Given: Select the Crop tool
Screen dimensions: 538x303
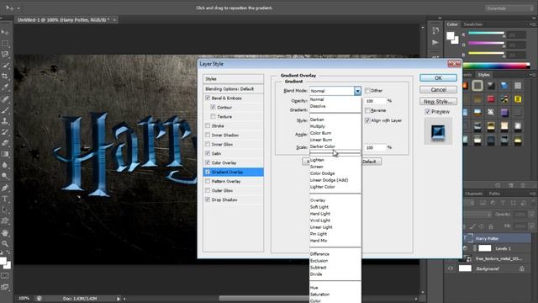Looking at the screenshot, I should [5, 76].
